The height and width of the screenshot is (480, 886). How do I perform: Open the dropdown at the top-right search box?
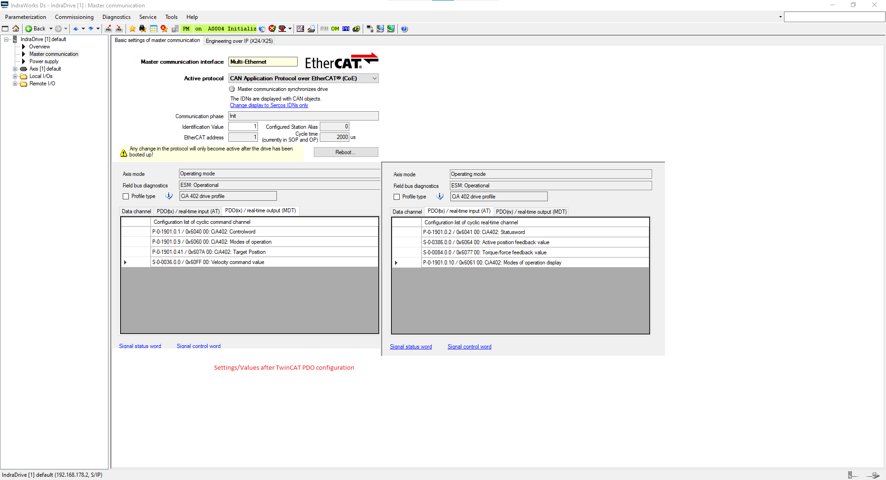tap(780, 17)
